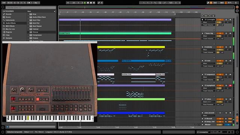
Task: Select the Drums category
Action: pyautogui.click(x=8, y=17)
